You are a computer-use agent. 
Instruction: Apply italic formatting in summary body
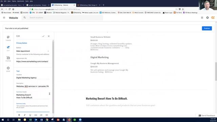(25, 115)
